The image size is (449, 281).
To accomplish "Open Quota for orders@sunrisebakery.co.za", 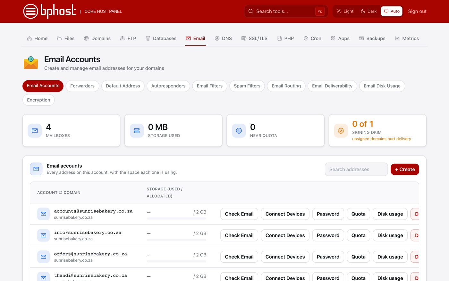I will [358, 257].
